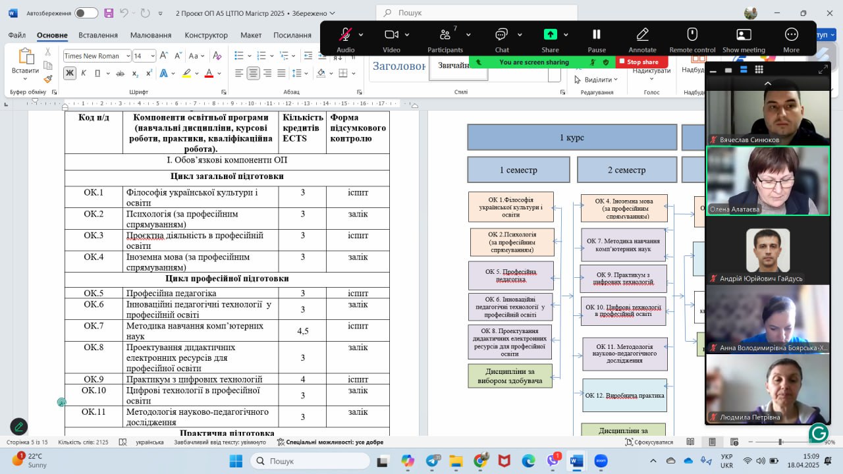This screenshot has height=474, width=843.
Task: Collapse the Zoom video panel with the up chevron
Action: tap(767, 84)
